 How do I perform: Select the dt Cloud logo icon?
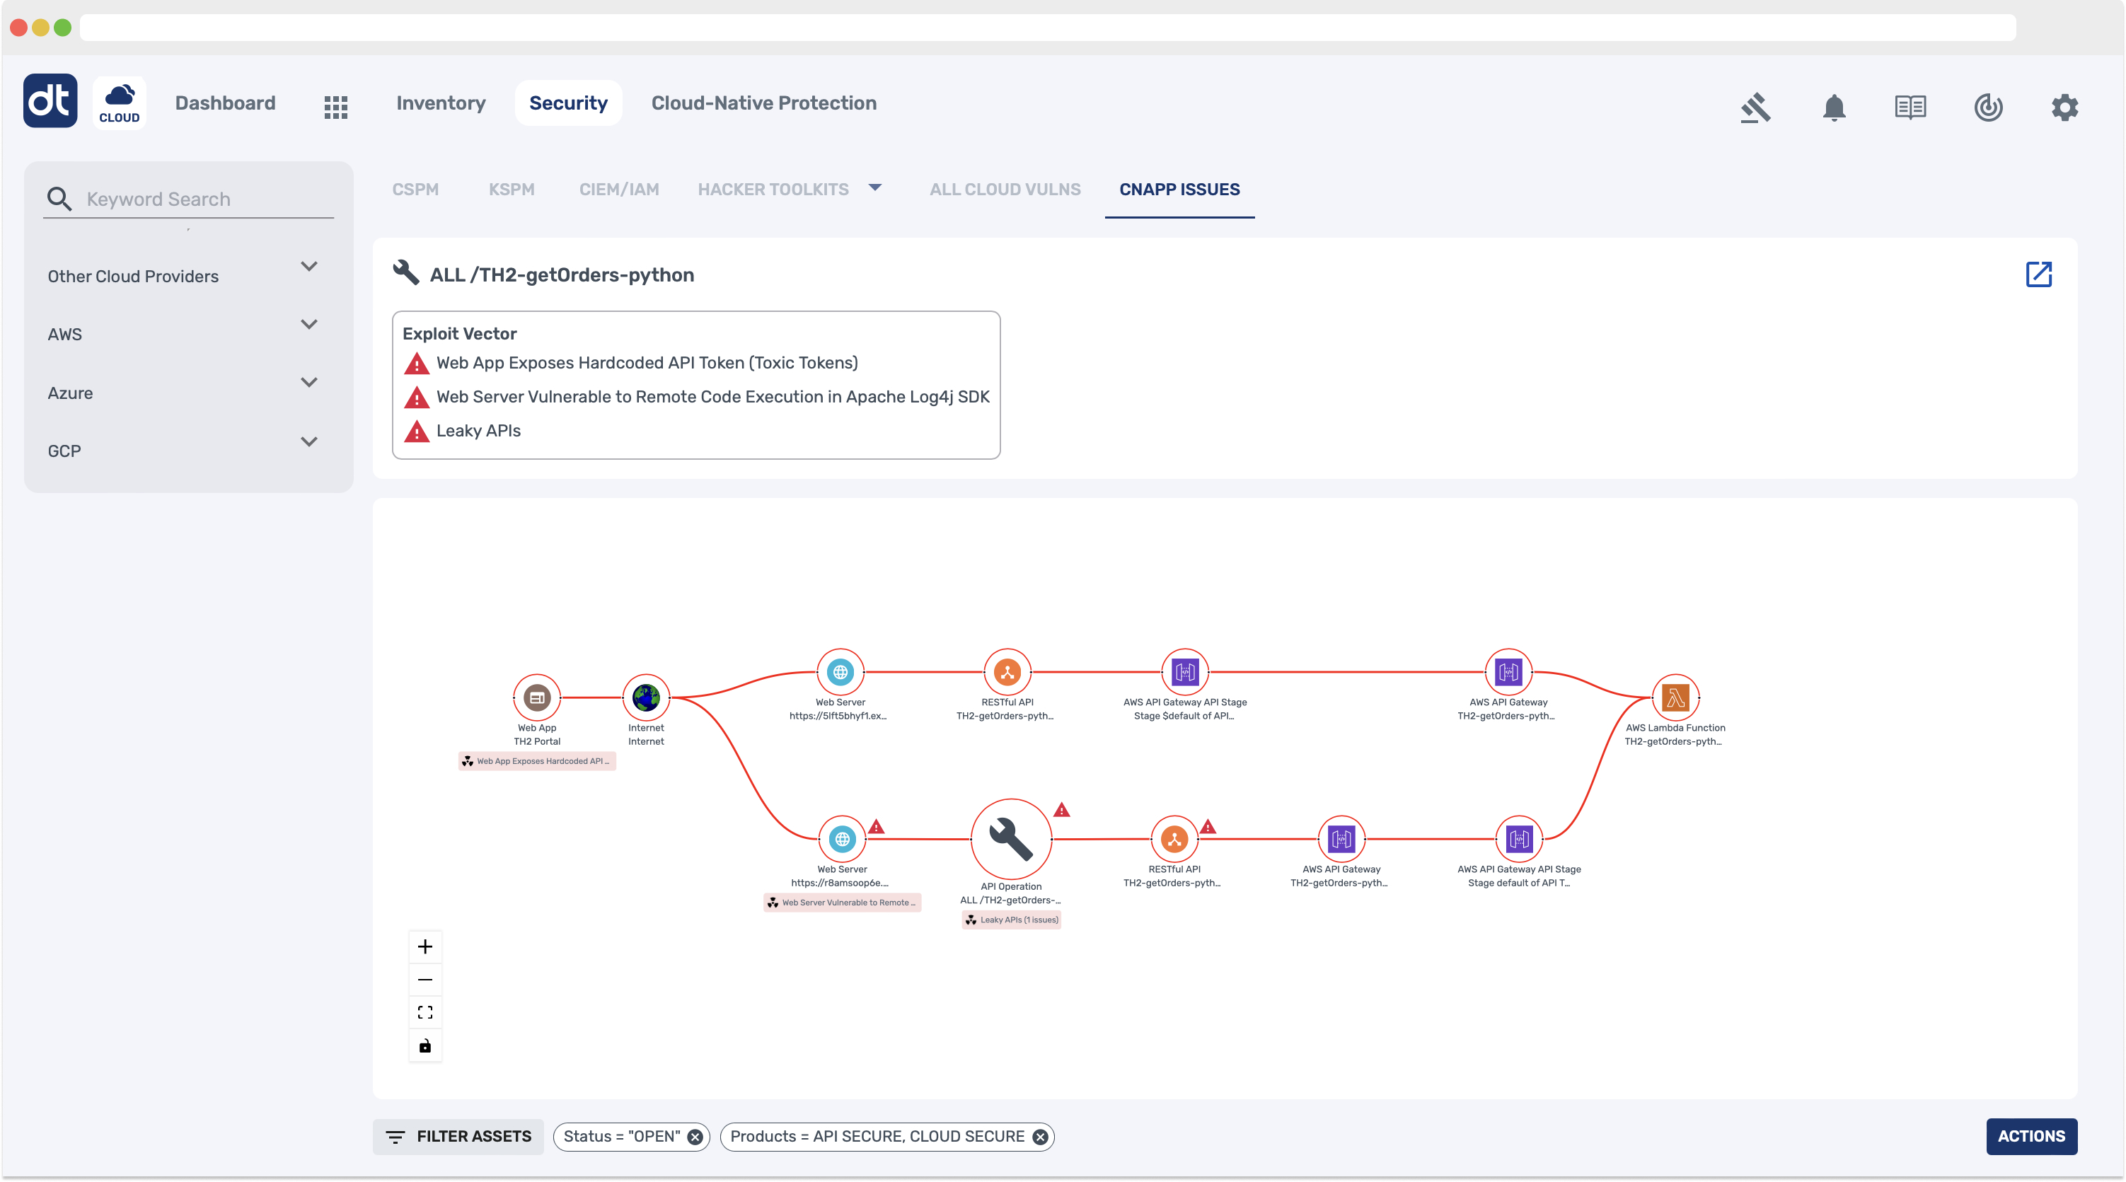coord(50,100)
